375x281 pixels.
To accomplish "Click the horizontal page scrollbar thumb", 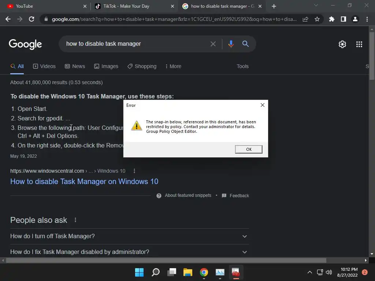I will [166, 260].
